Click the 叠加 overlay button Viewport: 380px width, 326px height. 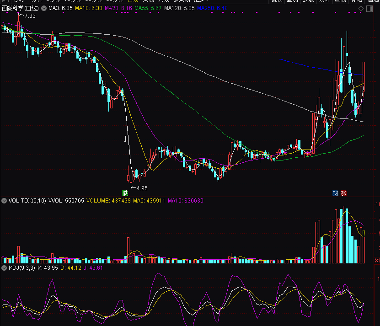click(x=292, y=1)
